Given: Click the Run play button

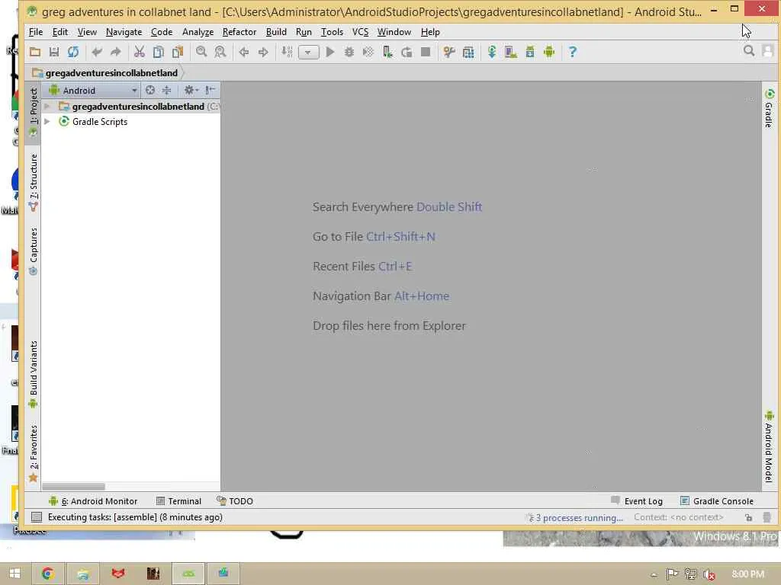Looking at the screenshot, I should click(x=329, y=52).
